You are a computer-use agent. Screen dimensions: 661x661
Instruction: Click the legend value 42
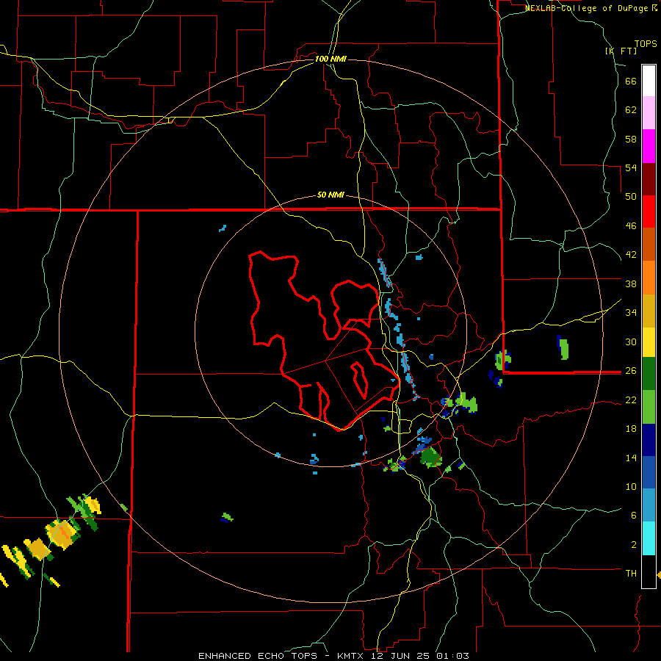(x=631, y=254)
